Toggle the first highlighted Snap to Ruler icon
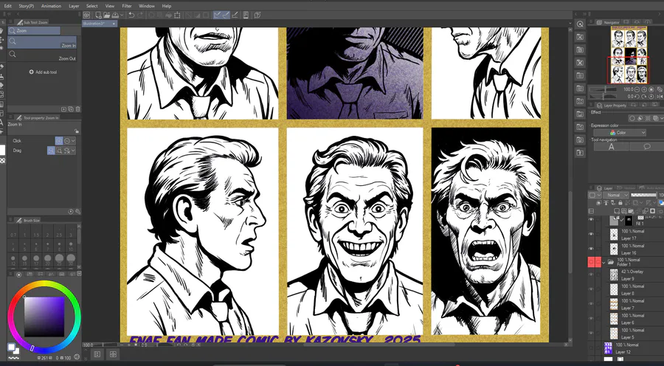Screen dimensions: 664x366 [x=217, y=15]
